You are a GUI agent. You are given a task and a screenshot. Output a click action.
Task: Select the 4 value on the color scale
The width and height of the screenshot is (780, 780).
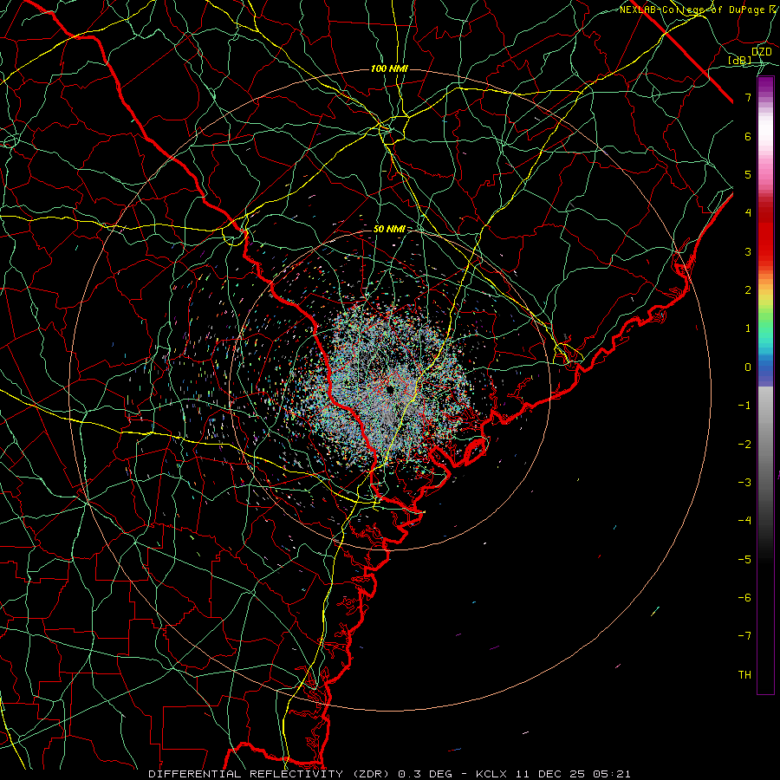(x=748, y=213)
